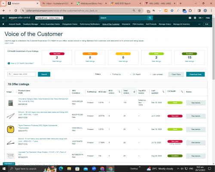Screen dimensions: 215x172
Task: Open the Zoom app from the taskbar
Action: click(94, 169)
